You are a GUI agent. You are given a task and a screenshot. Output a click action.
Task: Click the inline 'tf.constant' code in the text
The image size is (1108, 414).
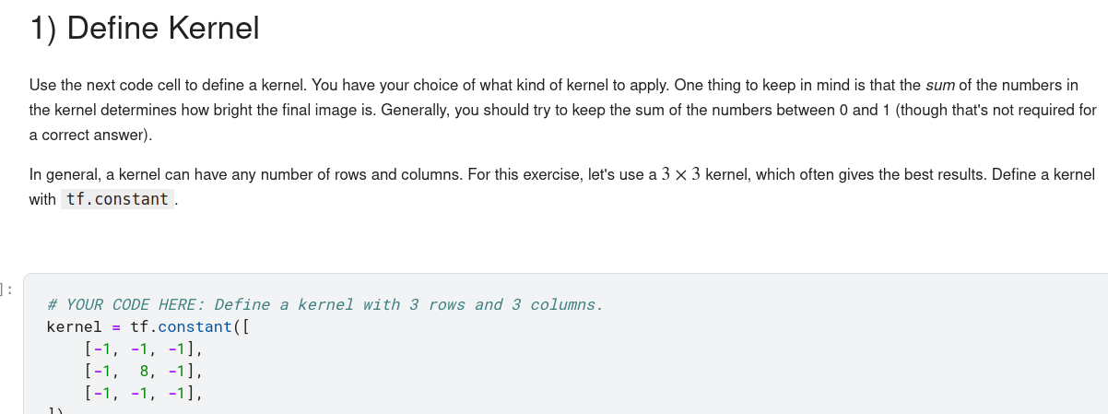(117, 199)
